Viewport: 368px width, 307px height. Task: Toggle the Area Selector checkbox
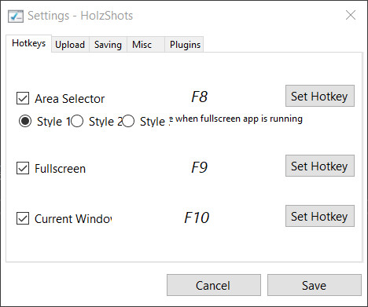click(23, 98)
